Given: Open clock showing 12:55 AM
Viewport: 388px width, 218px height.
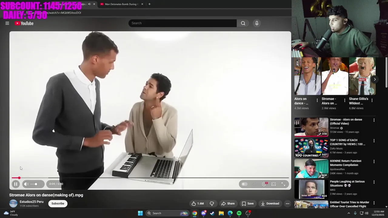Looking at the screenshot, I should click(379, 213).
